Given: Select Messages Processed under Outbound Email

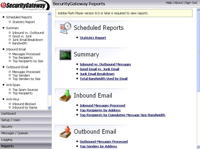Looking at the screenshot, I should click(x=26, y=72).
